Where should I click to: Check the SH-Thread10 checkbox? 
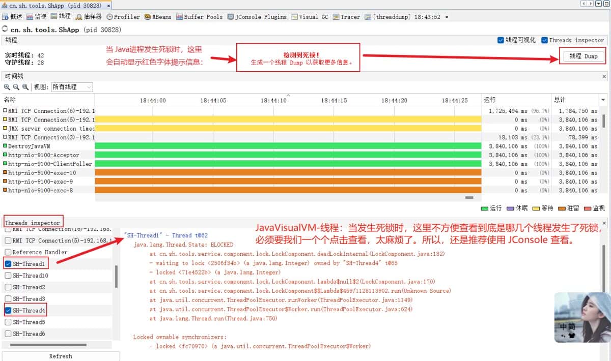click(8, 276)
